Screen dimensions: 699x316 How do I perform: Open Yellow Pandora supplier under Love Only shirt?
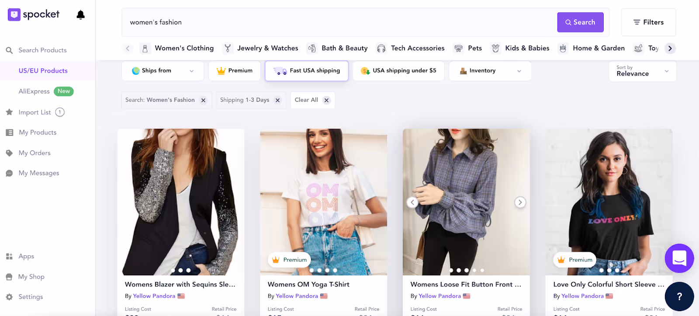583,296
